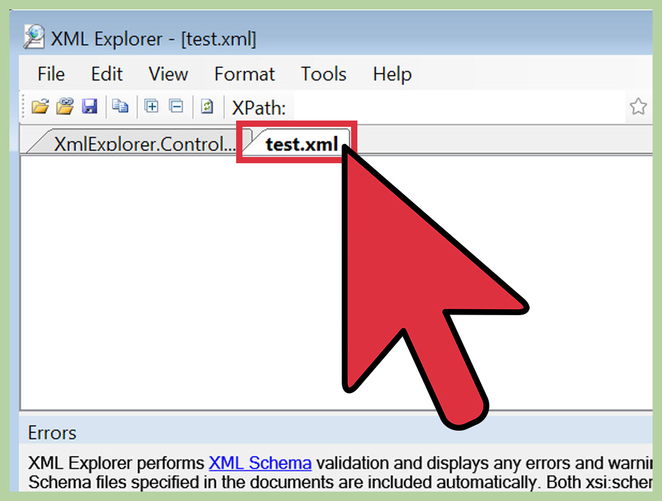Save the current XML document
662x501 pixels.
[89, 107]
